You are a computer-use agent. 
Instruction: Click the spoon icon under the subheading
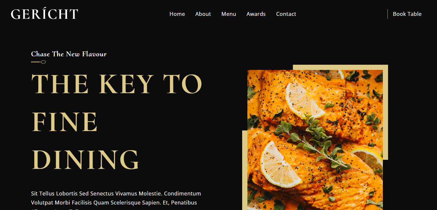coord(38,62)
